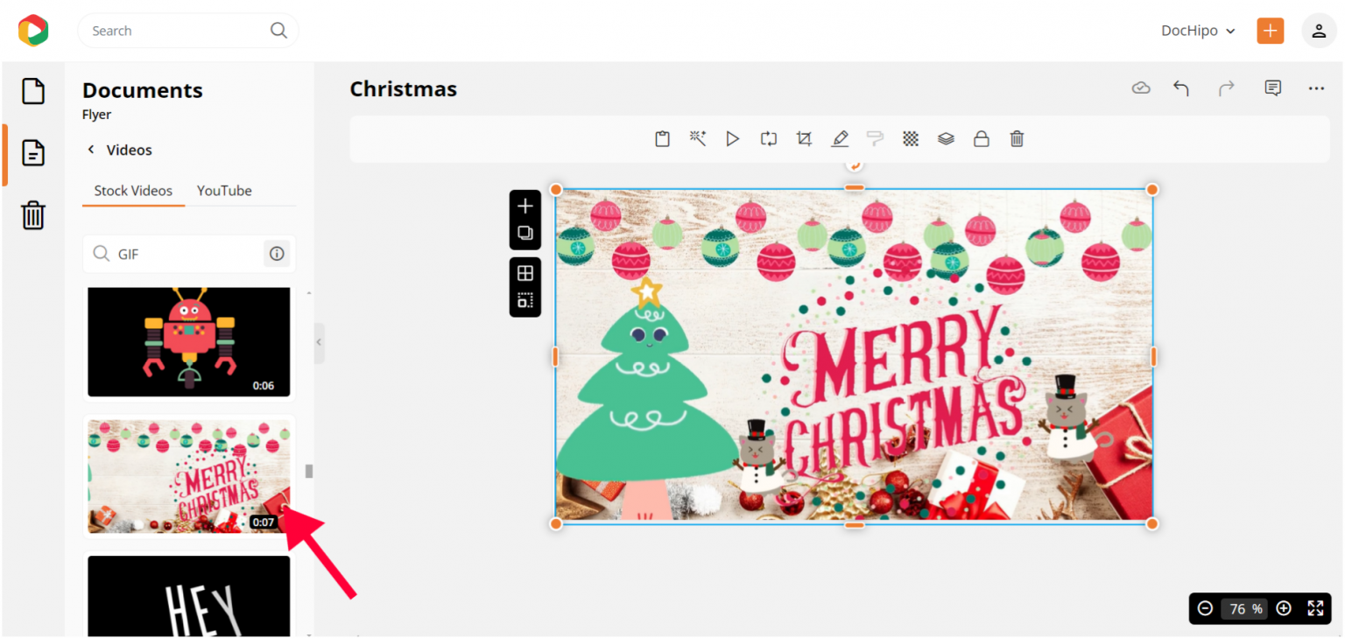Open the comments panel
This screenshot has width=1345, height=638.
point(1272,88)
